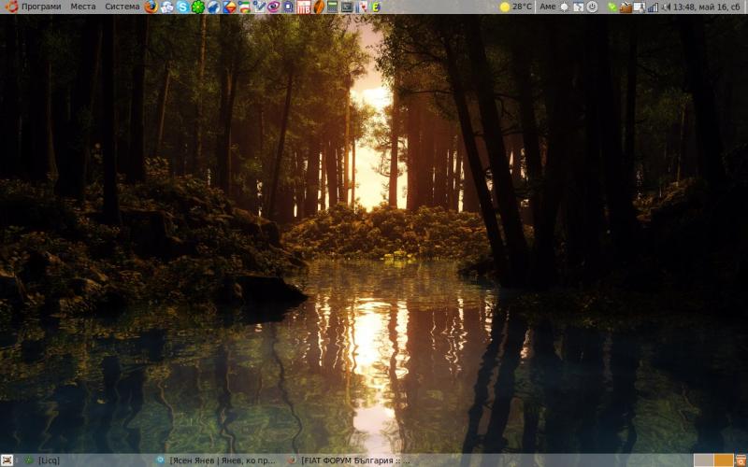748x467 pixels.
Task: Click the Ubuntu logo in the top panel
Action: click(9, 7)
